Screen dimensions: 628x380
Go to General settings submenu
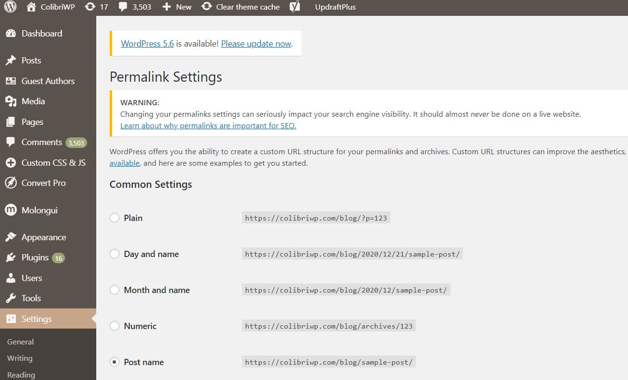(x=20, y=342)
